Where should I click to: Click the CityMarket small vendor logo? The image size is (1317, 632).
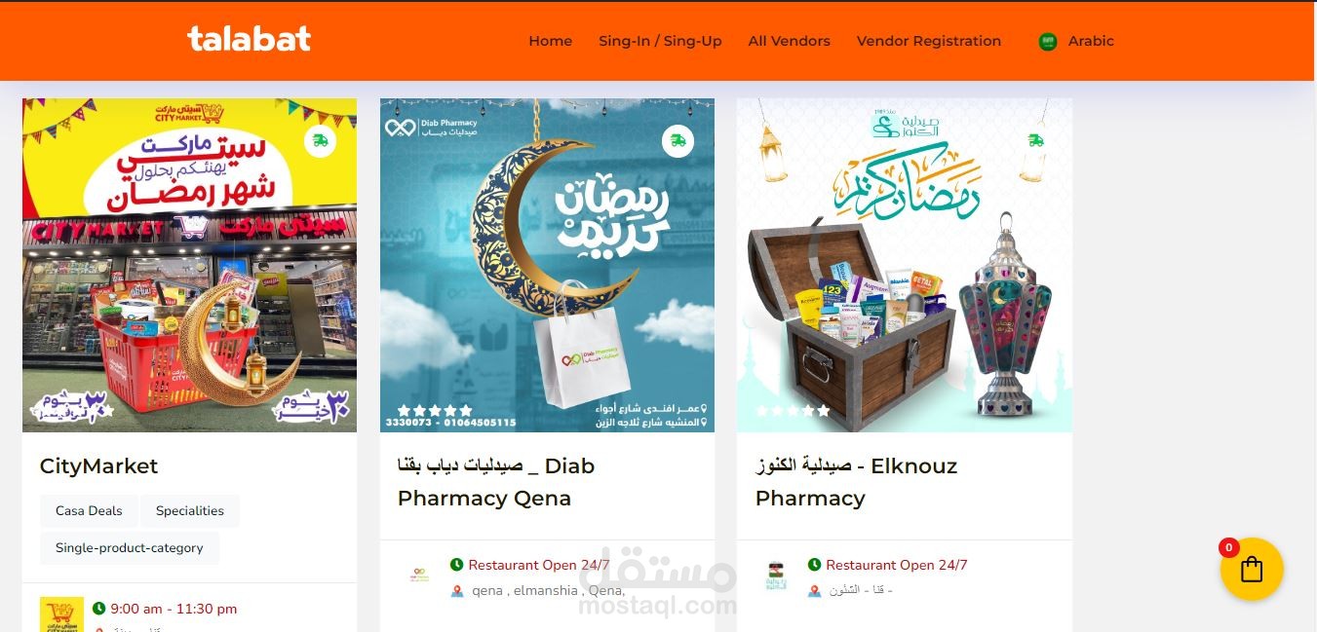click(61, 615)
